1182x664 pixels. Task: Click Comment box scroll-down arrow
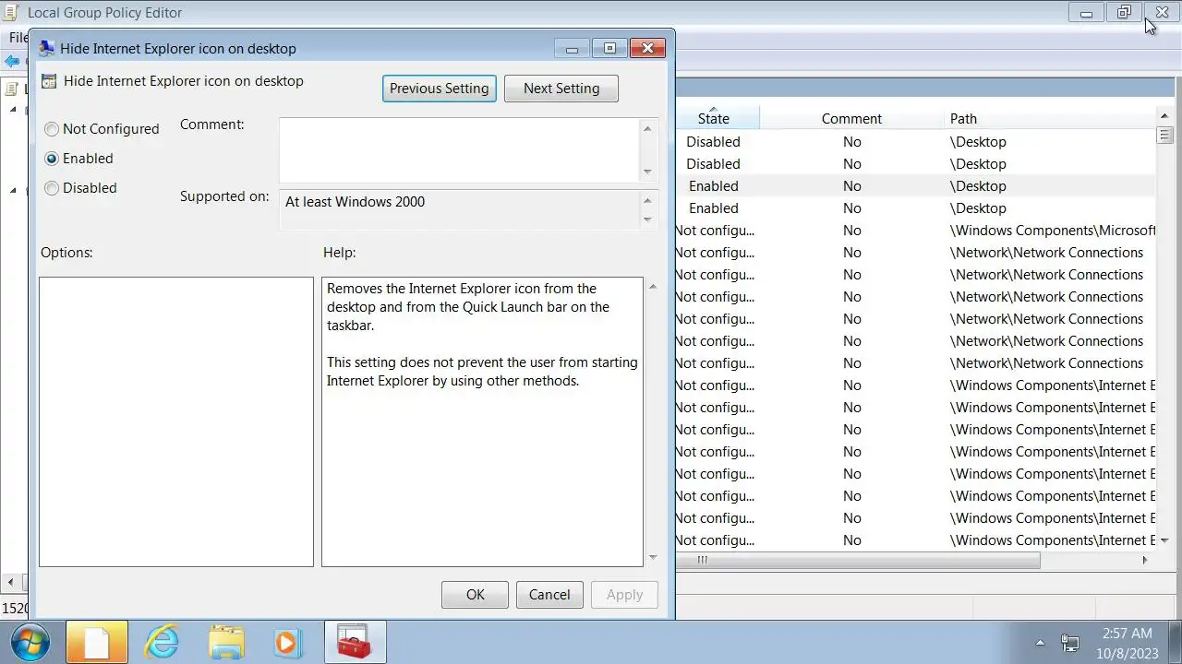point(647,172)
